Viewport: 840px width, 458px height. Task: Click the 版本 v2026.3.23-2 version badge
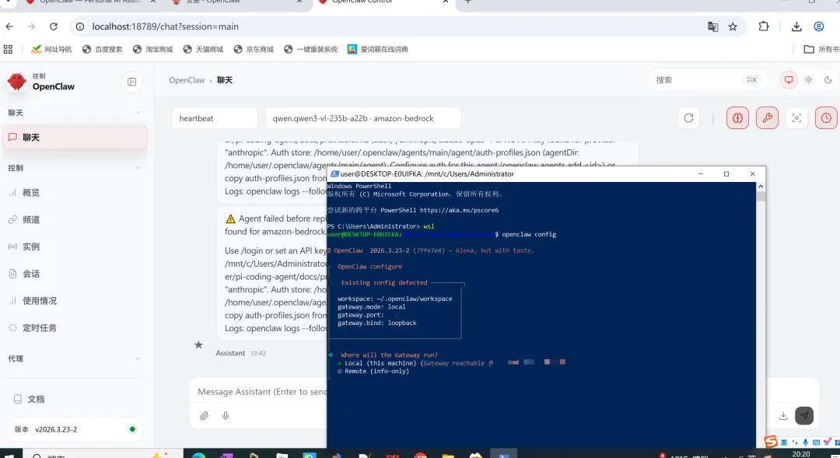tap(75, 429)
